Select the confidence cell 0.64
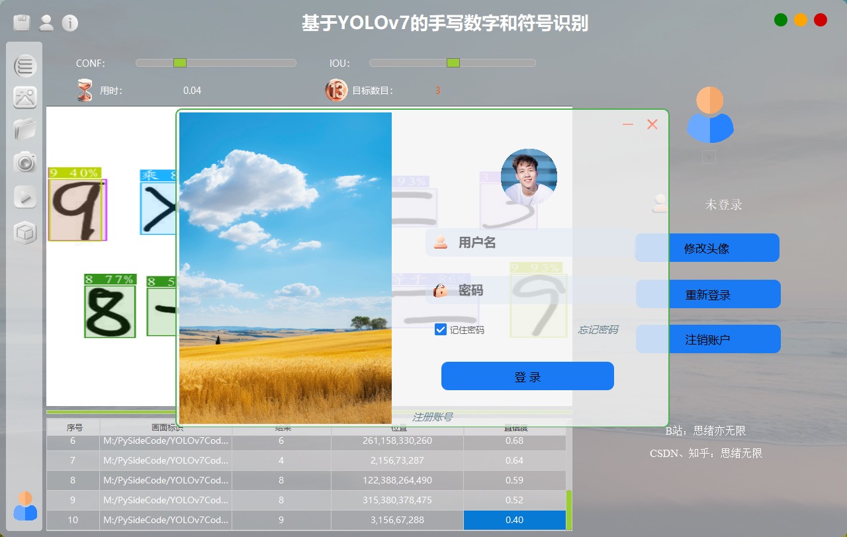847x537 pixels. click(514, 460)
